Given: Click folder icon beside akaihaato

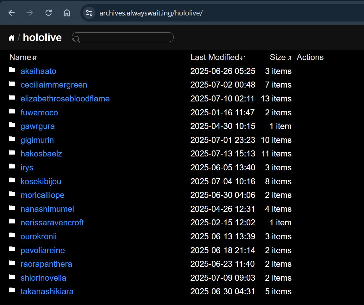Looking at the screenshot, I should pyautogui.click(x=12, y=70).
